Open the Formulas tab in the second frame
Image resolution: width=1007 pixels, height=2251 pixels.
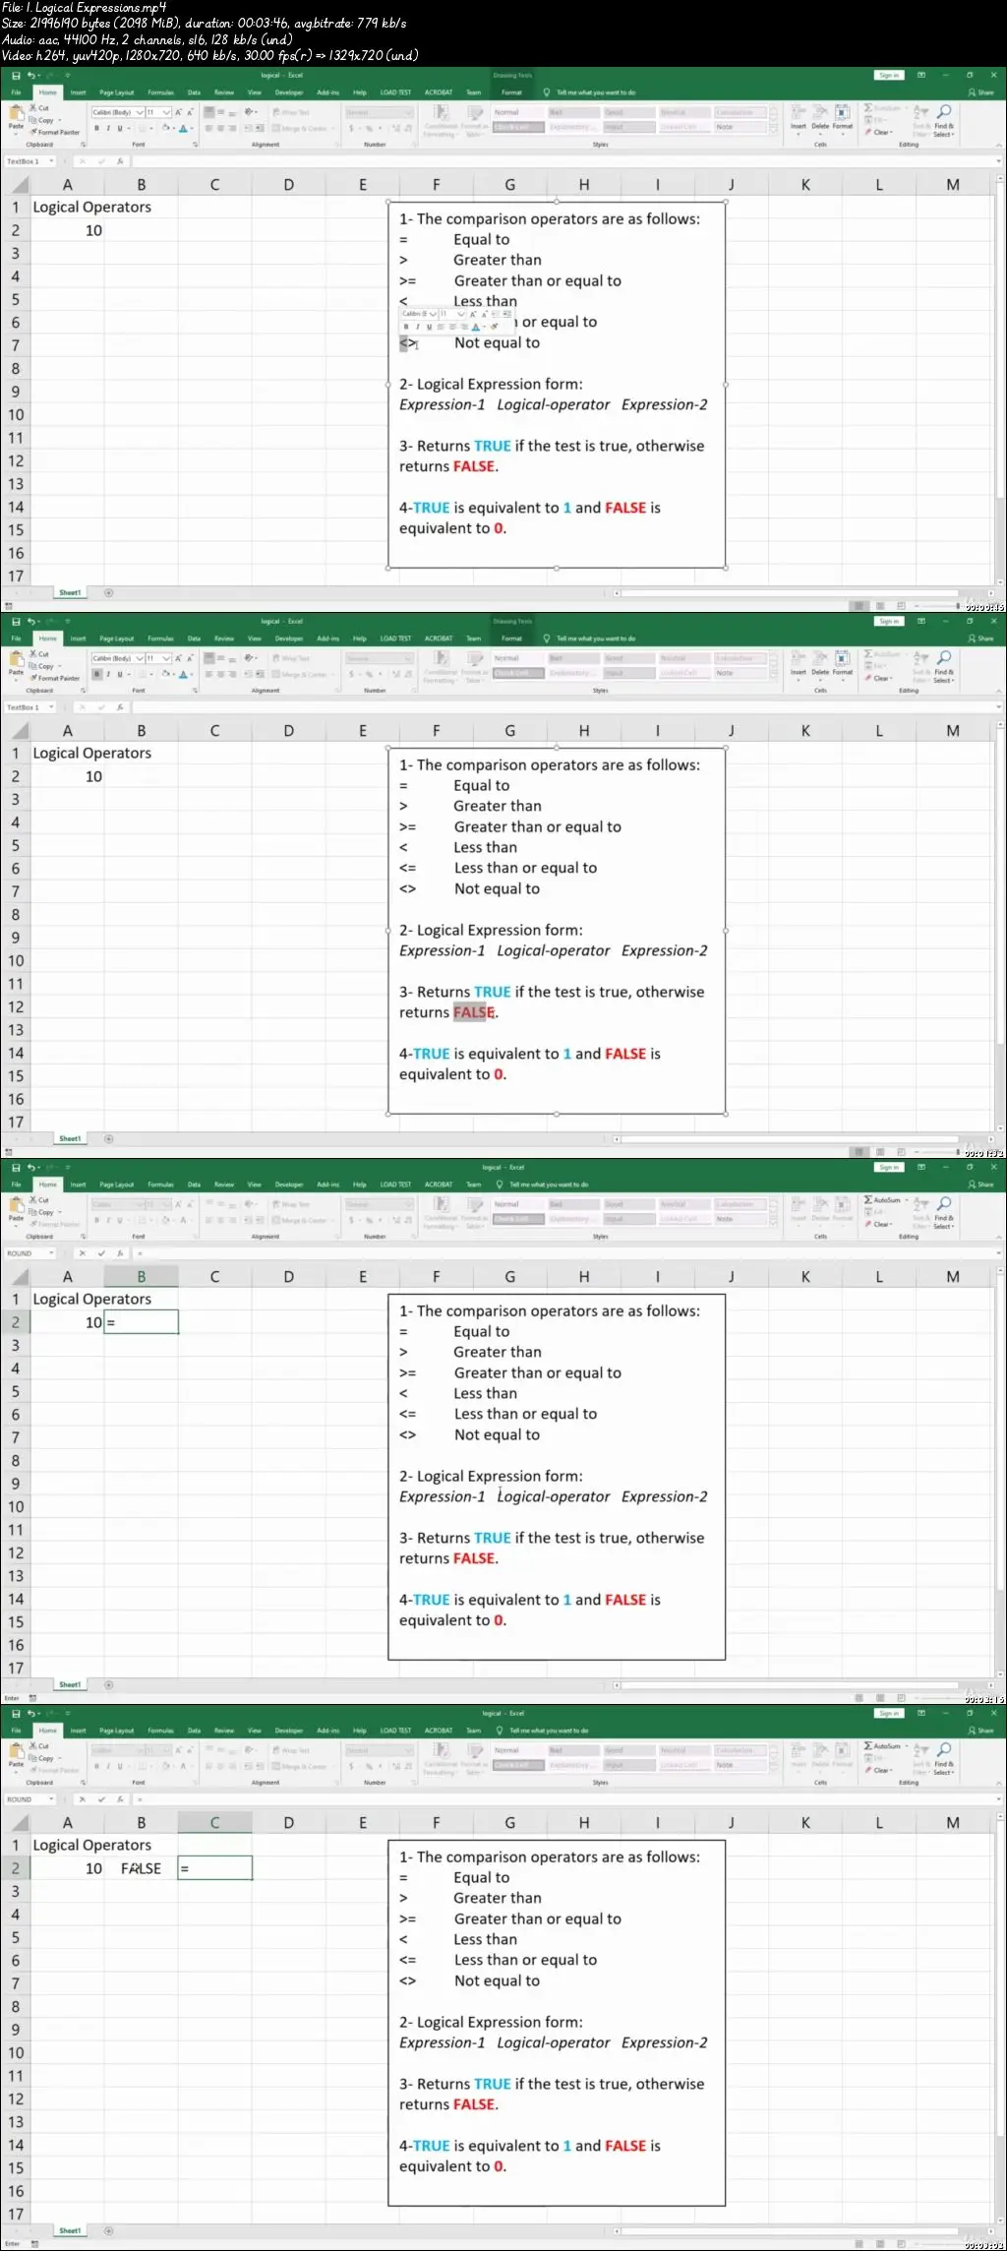point(161,639)
